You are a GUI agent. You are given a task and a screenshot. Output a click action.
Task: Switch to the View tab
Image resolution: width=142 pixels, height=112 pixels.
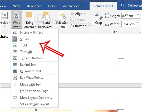coord(16,6)
